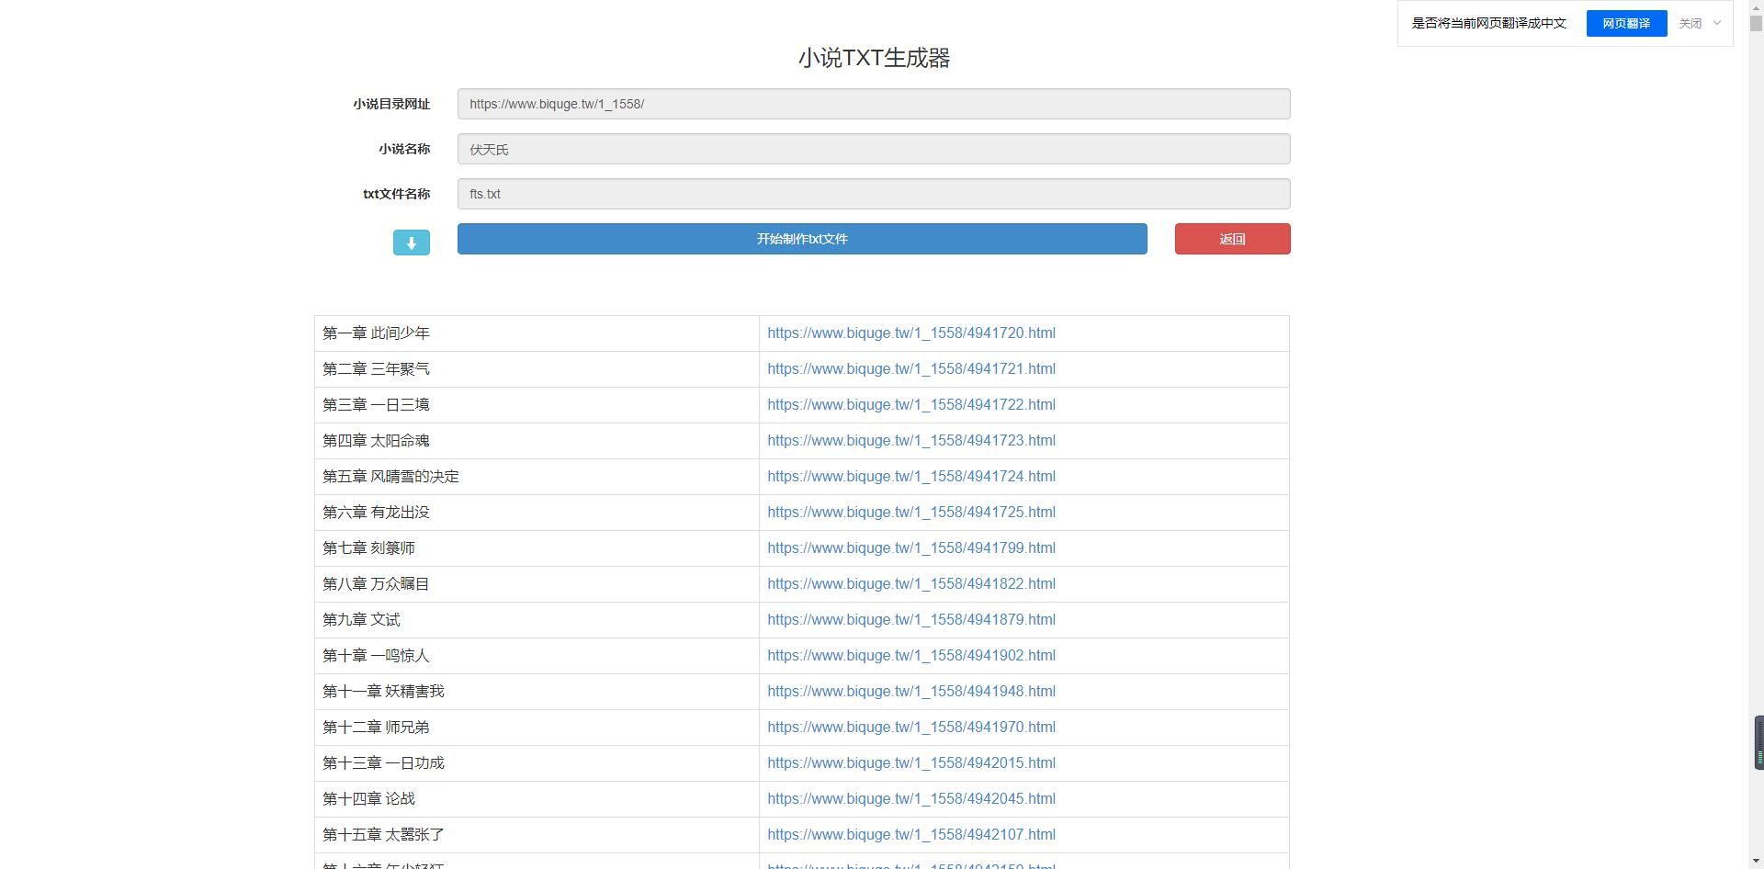Click the blue down-arrow icon button
The width and height of the screenshot is (1764, 869).
pyautogui.click(x=411, y=243)
